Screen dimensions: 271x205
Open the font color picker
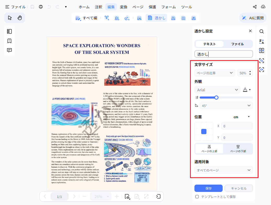coord(247,90)
